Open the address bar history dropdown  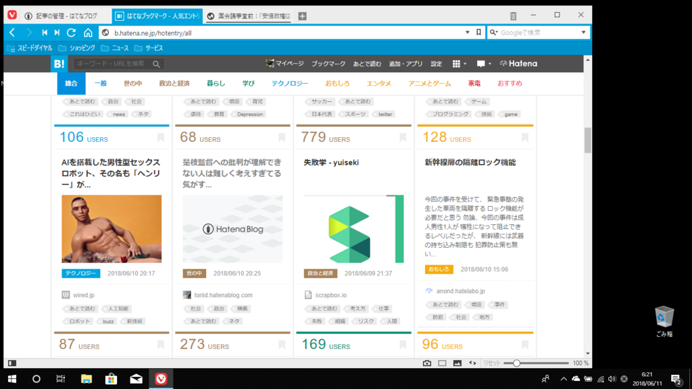pyautogui.click(x=468, y=32)
